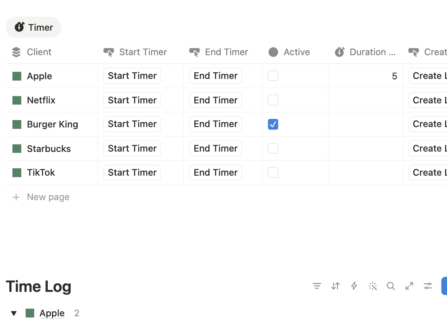Click Create Log button in TikTok row
This screenshot has height=321, width=447.
point(428,173)
